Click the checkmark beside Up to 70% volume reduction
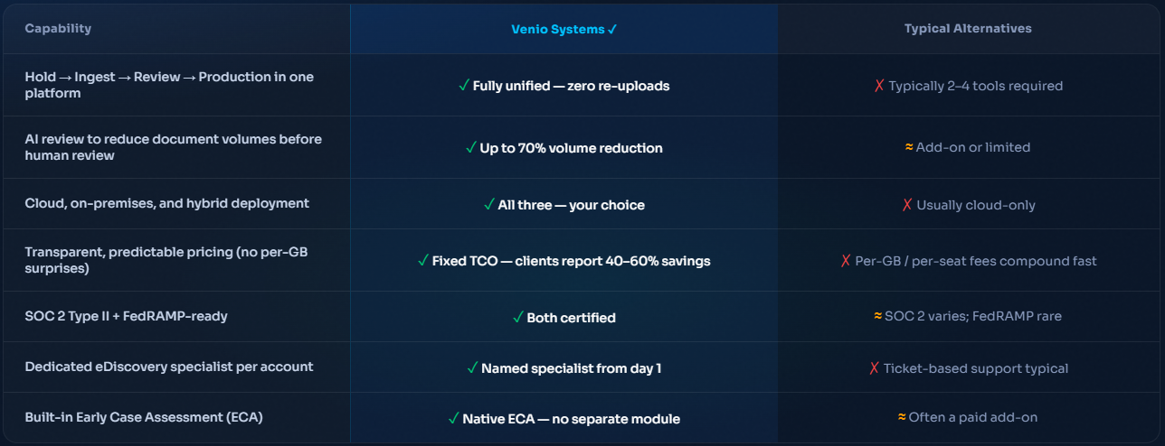Image resolution: width=1165 pixels, height=446 pixels. [470, 148]
